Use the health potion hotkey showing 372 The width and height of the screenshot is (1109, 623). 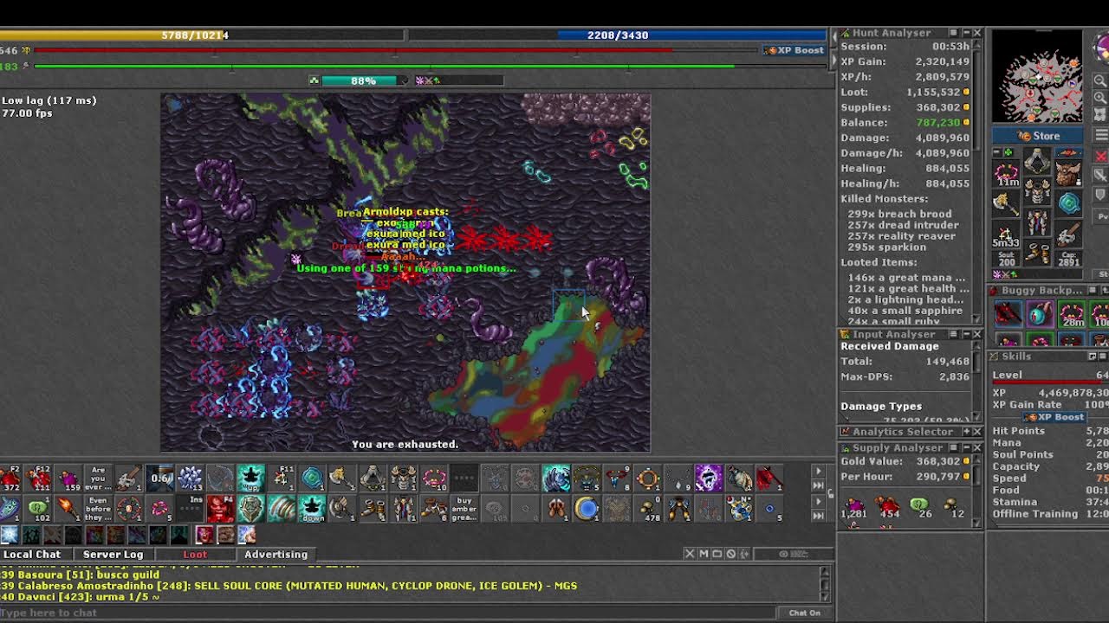pos(10,478)
